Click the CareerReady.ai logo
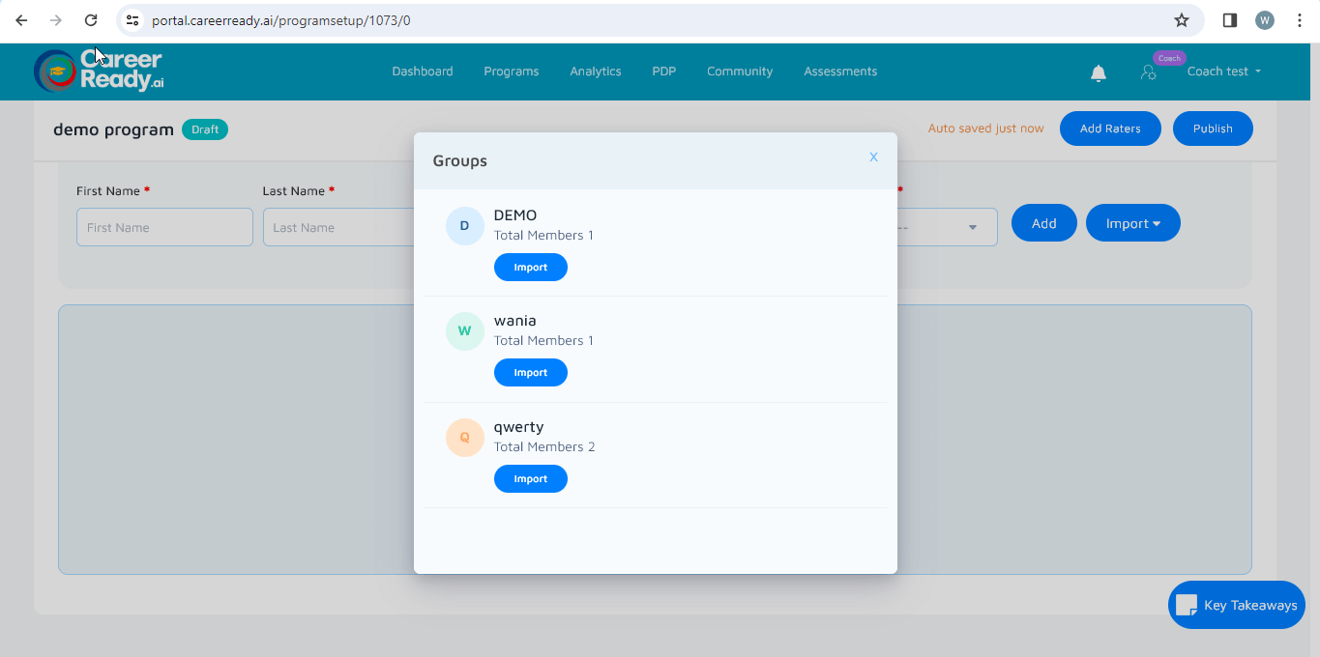 pos(99,71)
